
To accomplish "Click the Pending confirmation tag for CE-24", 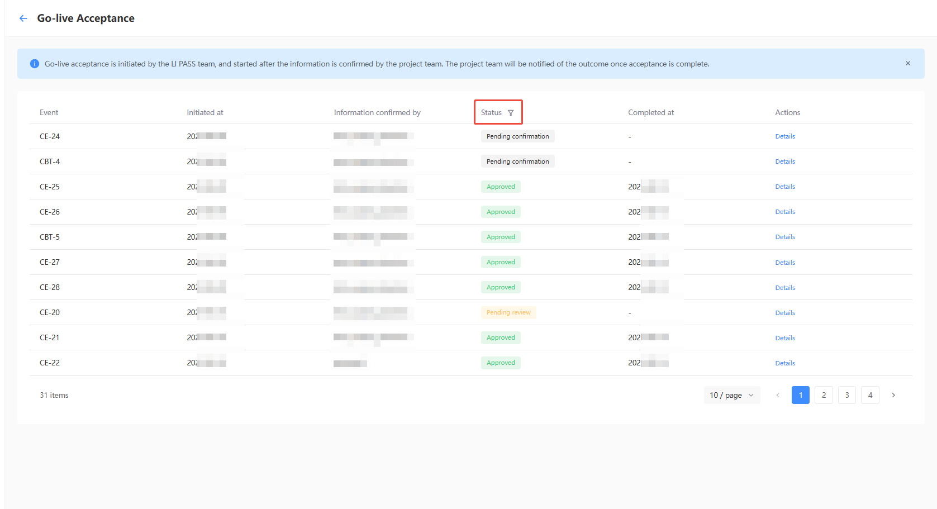I will click(x=517, y=136).
